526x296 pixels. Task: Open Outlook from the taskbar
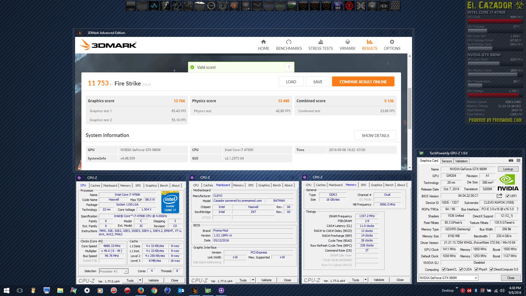pyautogui.click(x=181, y=291)
